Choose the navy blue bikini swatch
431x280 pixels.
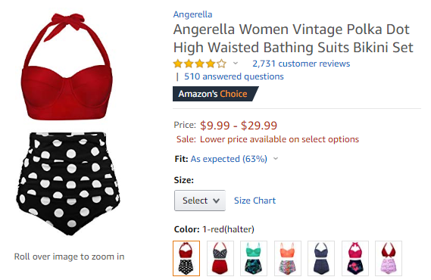tap(321, 258)
